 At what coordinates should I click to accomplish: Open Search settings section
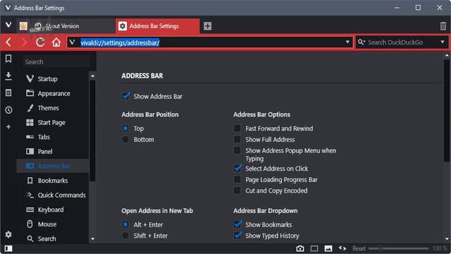tap(53, 238)
